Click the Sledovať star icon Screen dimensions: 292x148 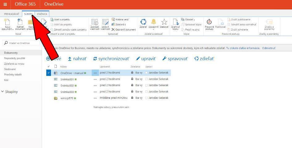164,22
